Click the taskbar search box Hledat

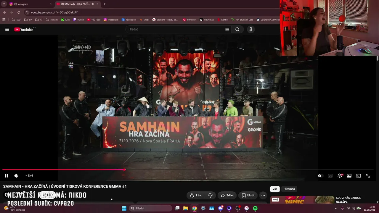click(151, 208)
